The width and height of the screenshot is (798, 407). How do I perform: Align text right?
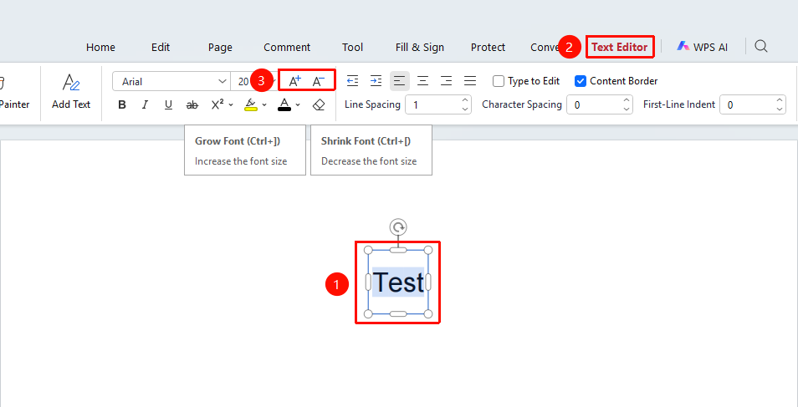(x=447, y=80)
